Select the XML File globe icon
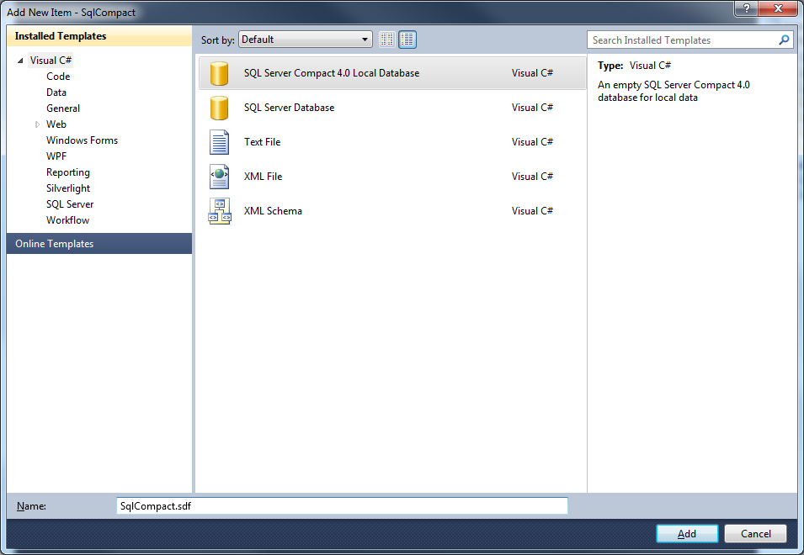Screen dimensions: 804x555 (x=219, y=177)
